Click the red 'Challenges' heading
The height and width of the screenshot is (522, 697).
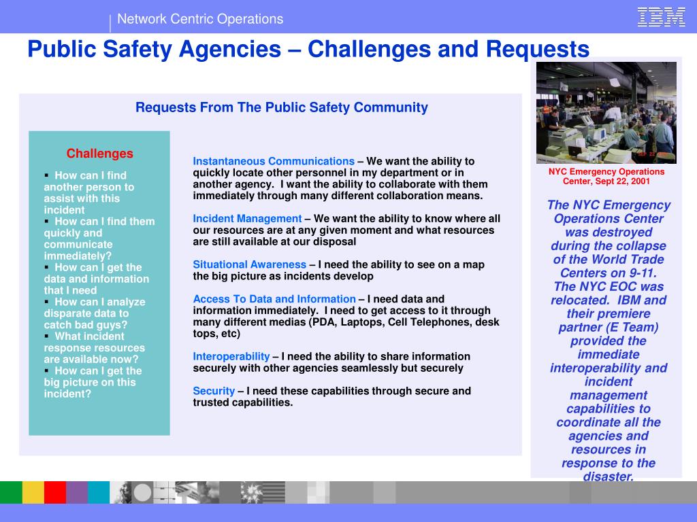pos(99,154)
